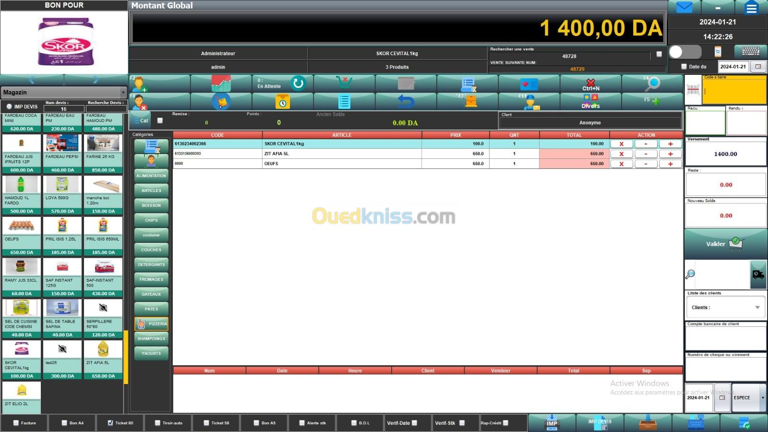768x432 pixels.
Task: Click the blue cash register icon
Action: click(696, 422)
